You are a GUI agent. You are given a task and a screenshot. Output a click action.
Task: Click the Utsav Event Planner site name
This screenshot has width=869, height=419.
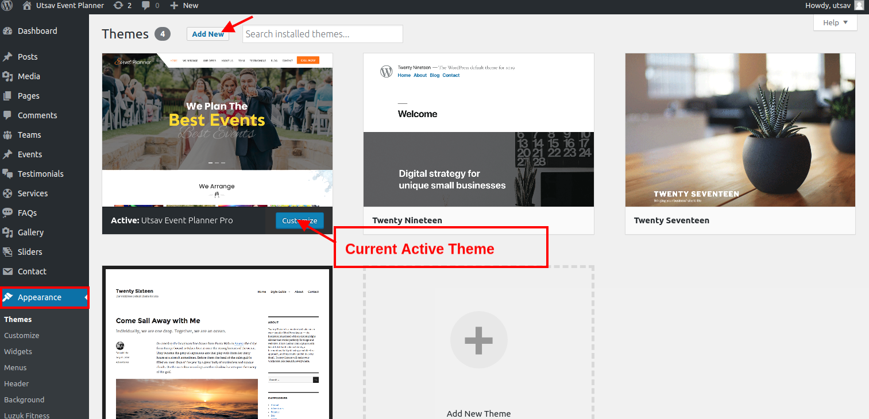71,5
